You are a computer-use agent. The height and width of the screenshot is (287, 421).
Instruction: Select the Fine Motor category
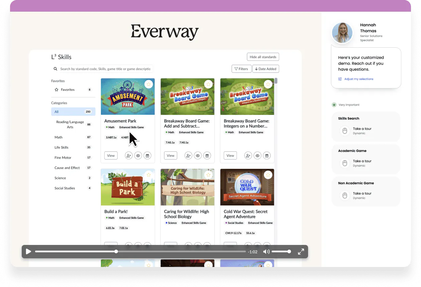pyautogui.click(x=73, y=158)
